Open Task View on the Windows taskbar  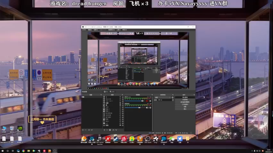click(13, 151)
